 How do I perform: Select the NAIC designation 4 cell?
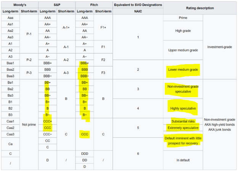pos(138,108)
